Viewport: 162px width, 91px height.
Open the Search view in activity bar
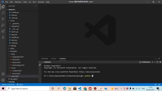pos(3,13)
